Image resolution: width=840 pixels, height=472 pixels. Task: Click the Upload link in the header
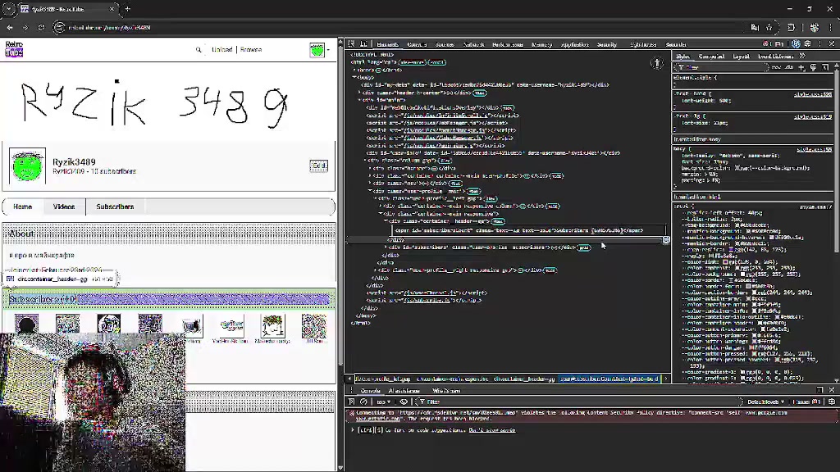(222, 50)
